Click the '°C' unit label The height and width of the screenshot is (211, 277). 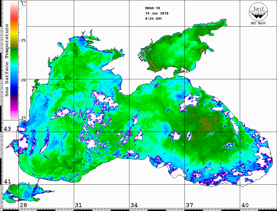(x=23, y=3)
